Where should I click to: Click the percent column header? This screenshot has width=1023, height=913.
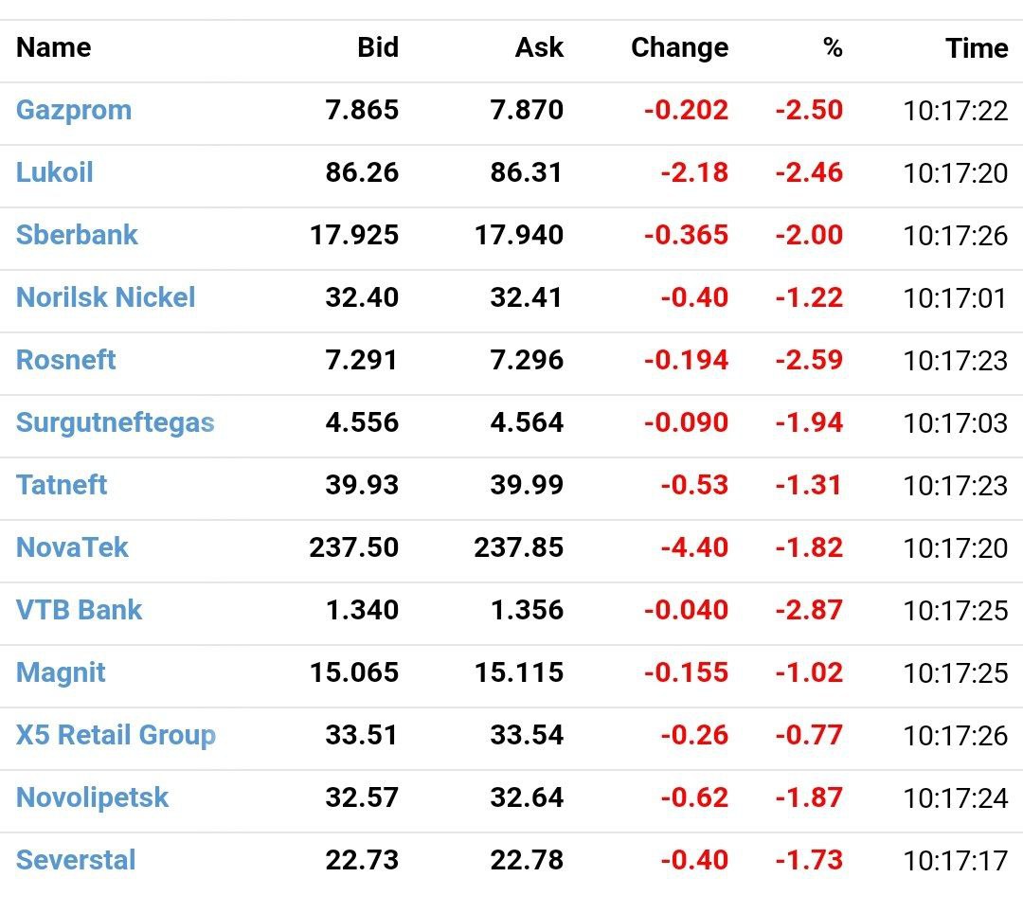point(833,47)
